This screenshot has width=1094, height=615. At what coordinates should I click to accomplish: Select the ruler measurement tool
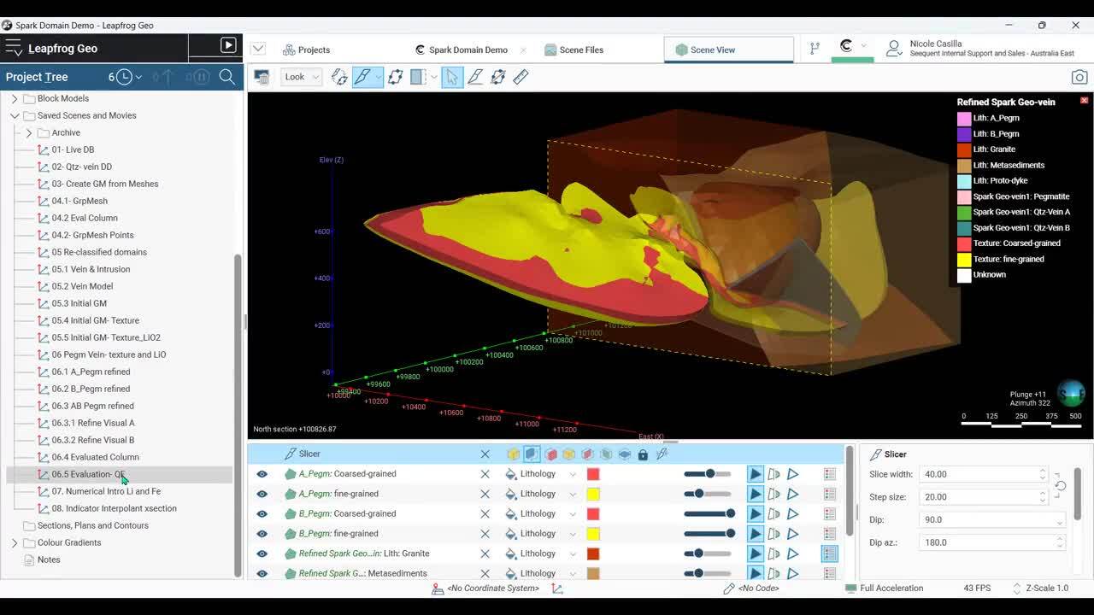click(x=521, y=77)
